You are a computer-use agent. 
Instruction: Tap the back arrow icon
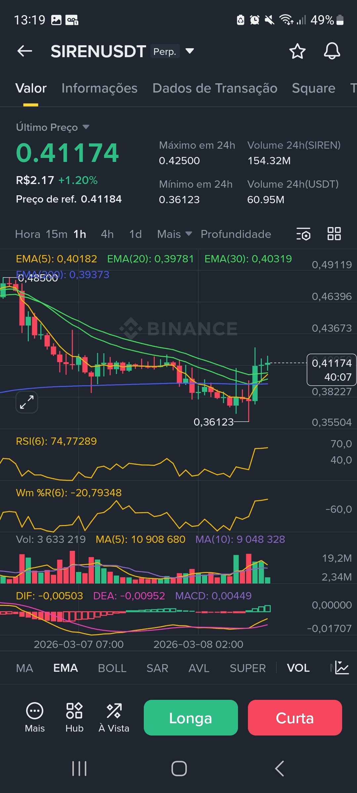click(x=25, y=51)
